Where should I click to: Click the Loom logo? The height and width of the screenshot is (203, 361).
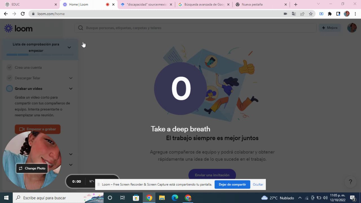click(x=18, y=28)
